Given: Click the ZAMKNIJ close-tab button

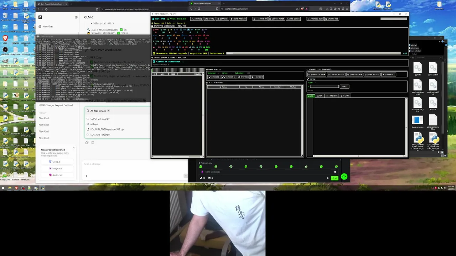Looking at the screenshot, I should [x=389, y=75].
